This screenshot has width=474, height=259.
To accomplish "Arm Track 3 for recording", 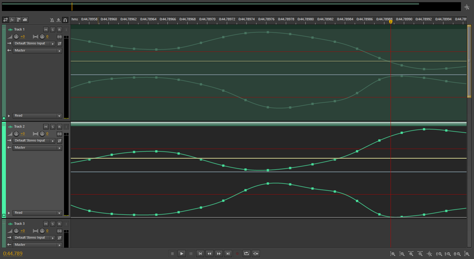I will coord(59,224).
